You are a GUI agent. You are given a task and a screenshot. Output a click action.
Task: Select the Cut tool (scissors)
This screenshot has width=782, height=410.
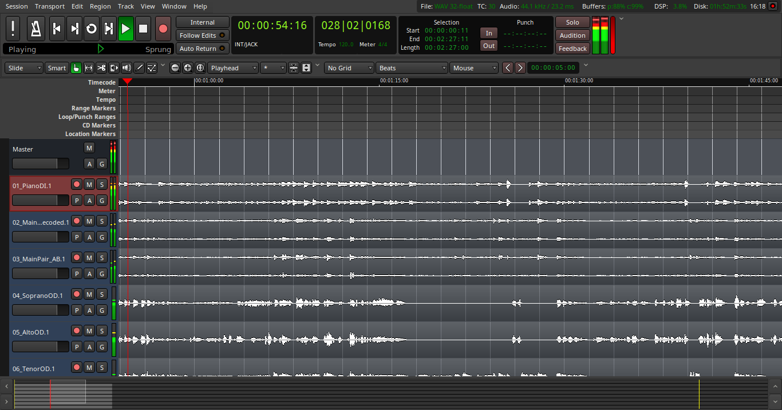click(x=101, y=67)
